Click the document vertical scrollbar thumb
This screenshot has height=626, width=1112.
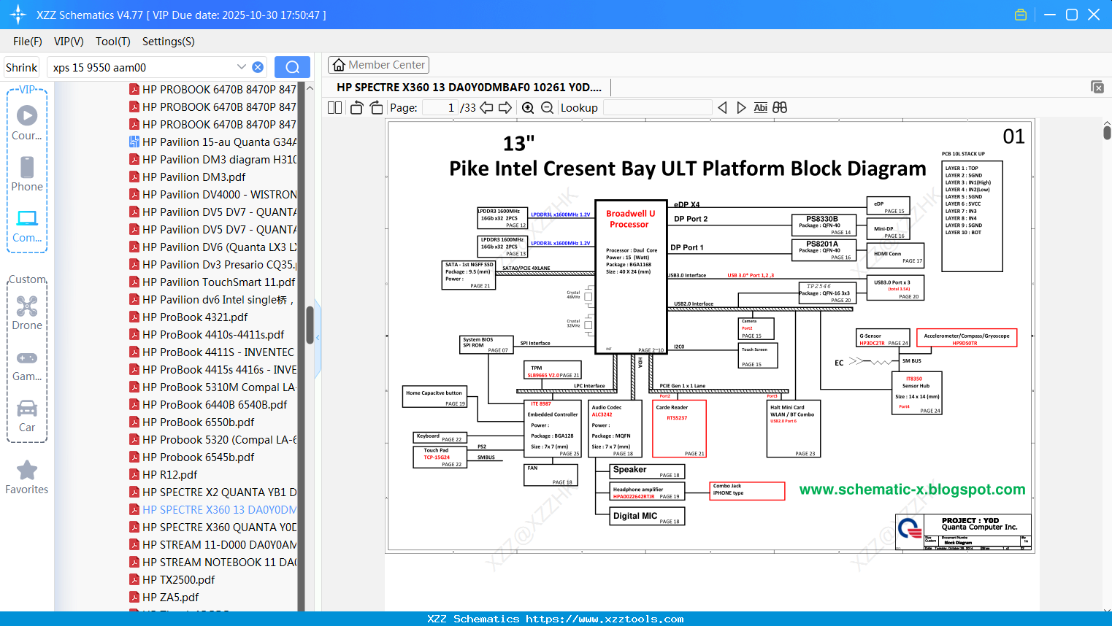(1107, 132)
